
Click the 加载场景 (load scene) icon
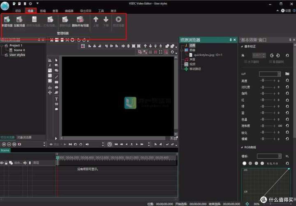[19, 20]
